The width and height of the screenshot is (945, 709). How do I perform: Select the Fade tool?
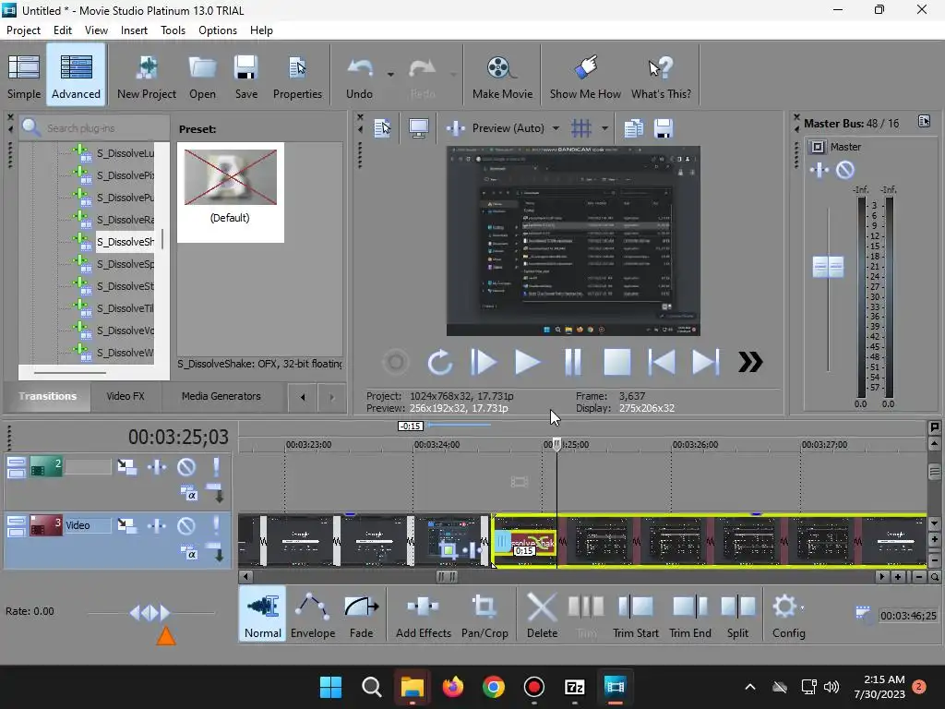click(361, 616)
